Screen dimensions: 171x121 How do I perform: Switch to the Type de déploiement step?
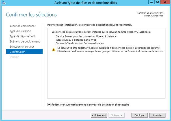[22, 36]
